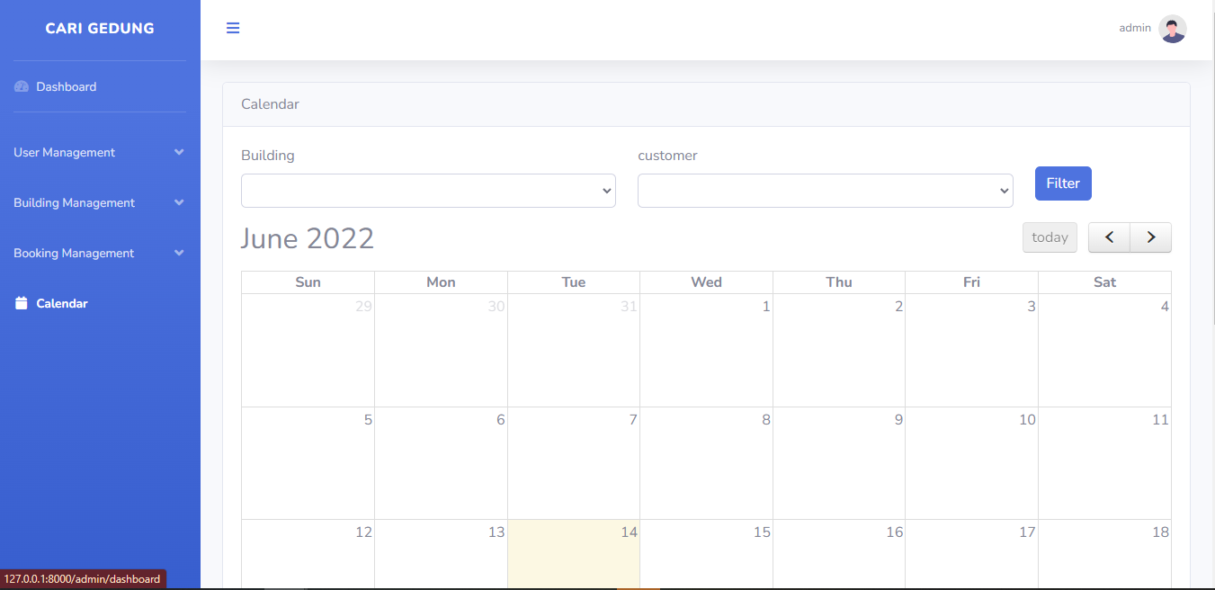The image size is (1215, 590).
Task: Click day number 13
Action: [x=496, y=532]
